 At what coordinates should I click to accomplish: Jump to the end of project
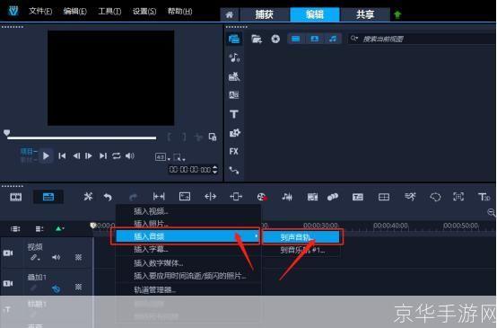point(103,155)
